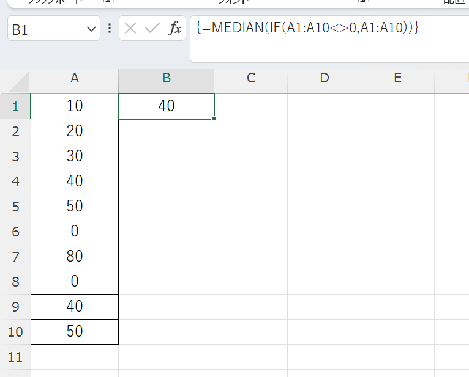Select column C header
469x377 pixels.
point(250,78)
